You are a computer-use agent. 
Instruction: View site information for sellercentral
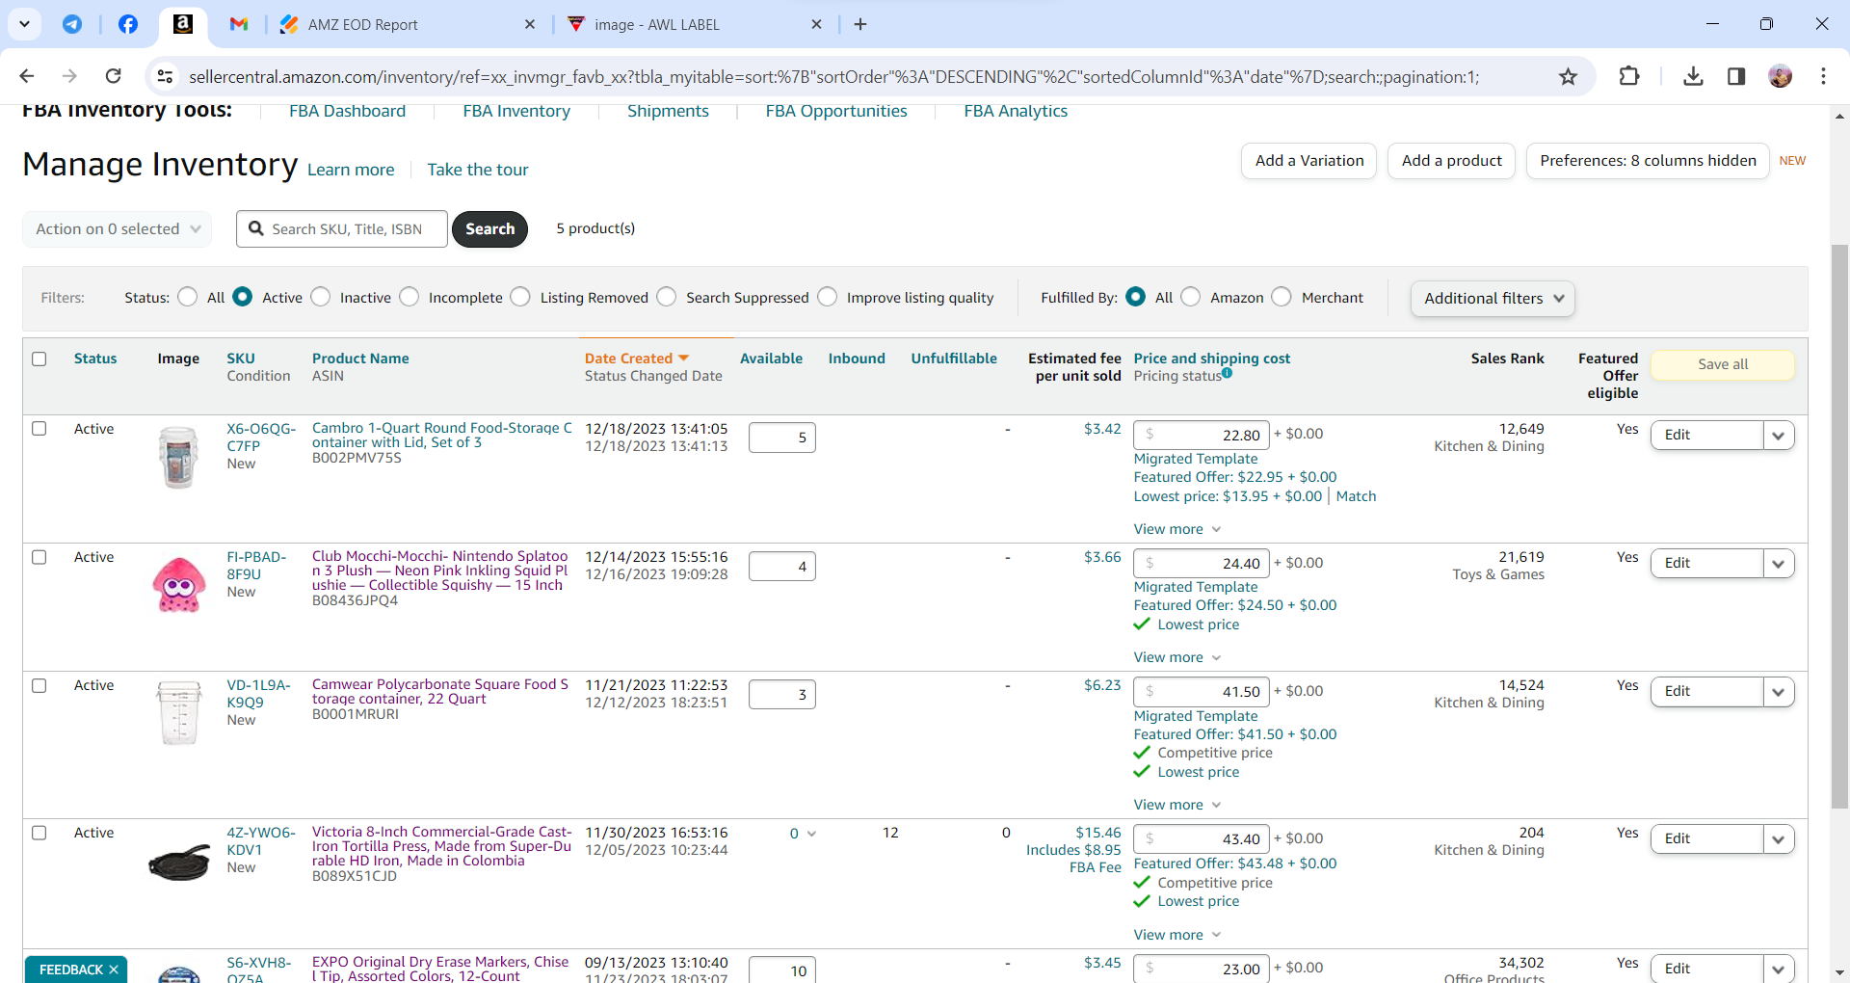[x=166, y=76]
